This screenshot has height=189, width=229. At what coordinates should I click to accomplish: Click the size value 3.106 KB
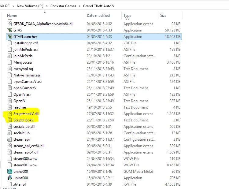[173, 62]
